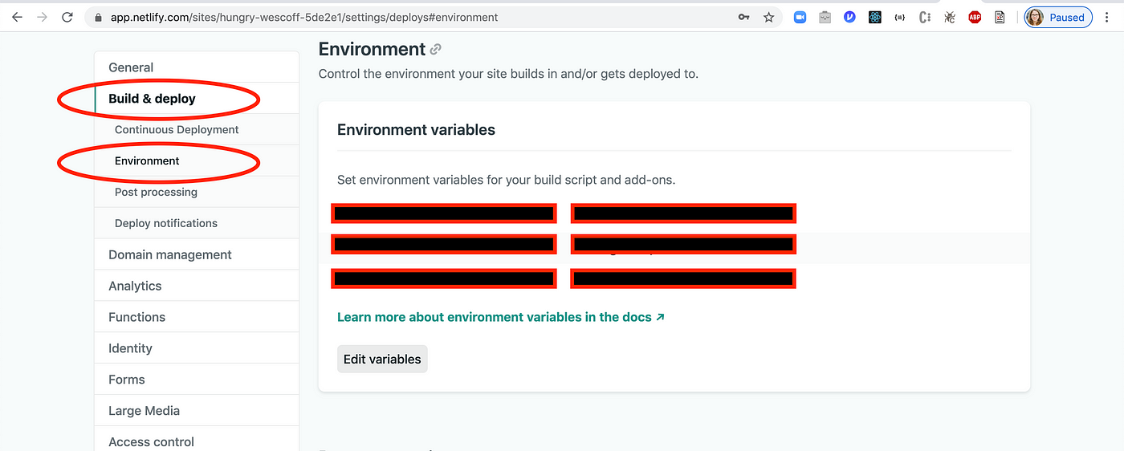The image size is (1124, 451).
Task: Click the gray briefcase extension icon
Action: pyautogui.click(x=825, y=17)
